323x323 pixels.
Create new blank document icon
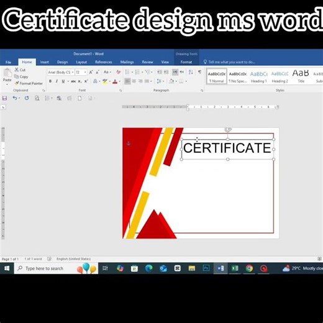[x=80, y=98]
